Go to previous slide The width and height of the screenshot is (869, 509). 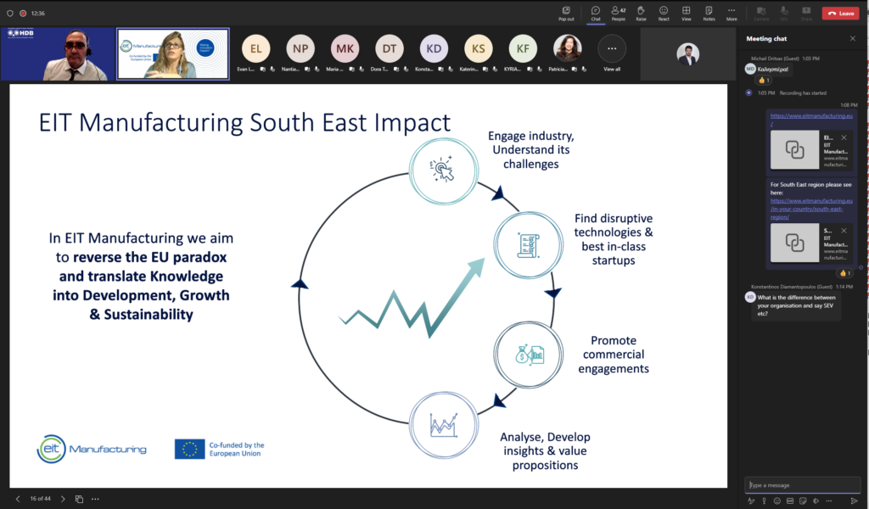[18, 499]
